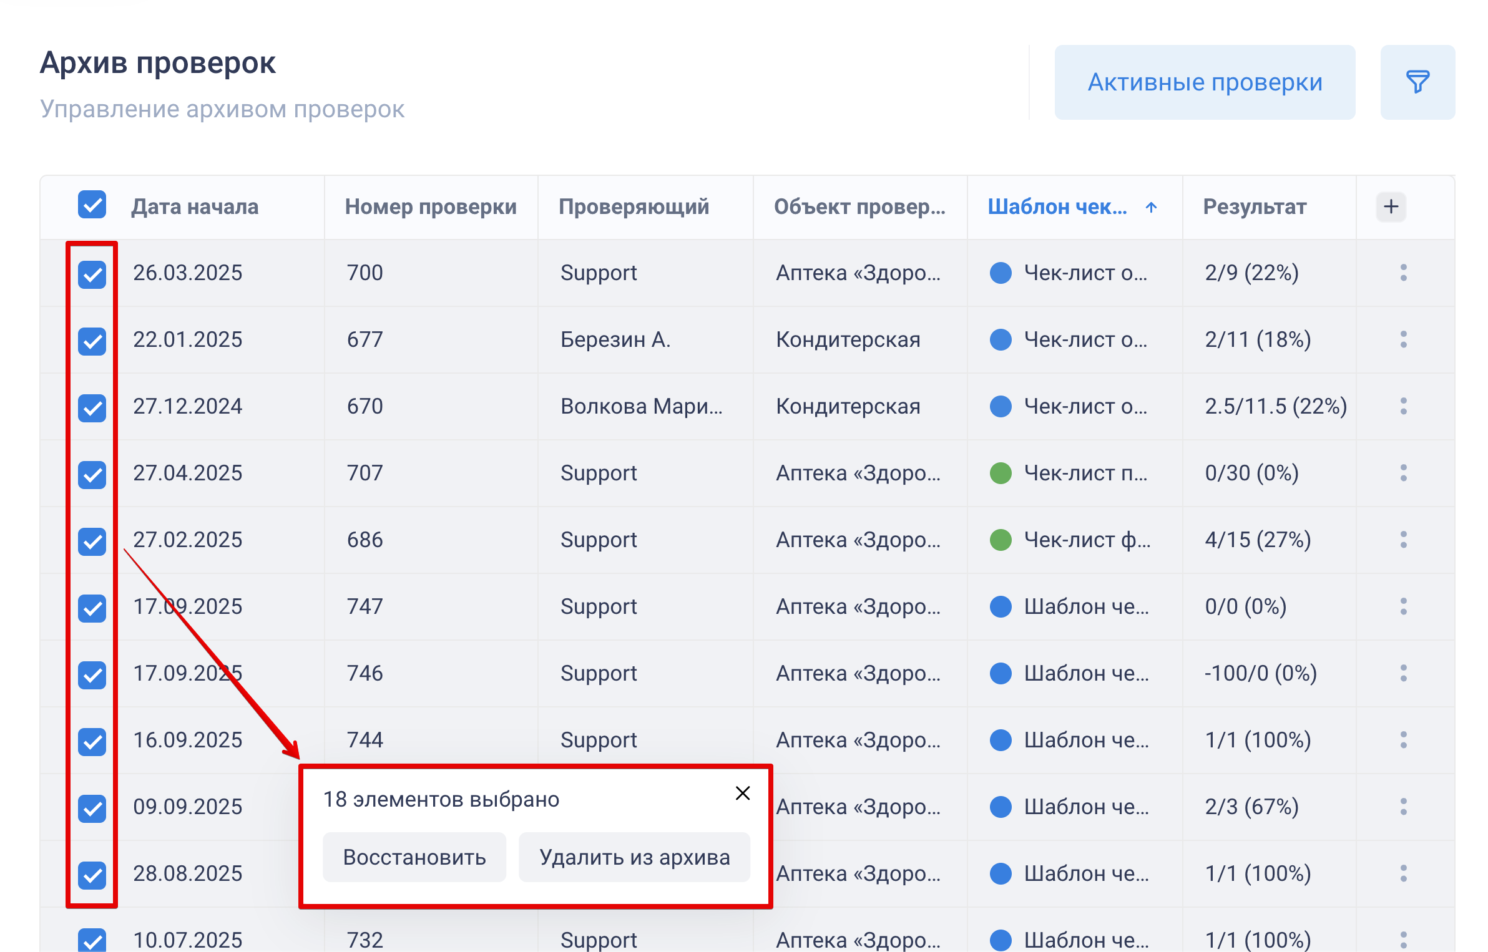Sort by the Номер проверки column header
The image size is (1488, 952).
(x=430, y=206)
